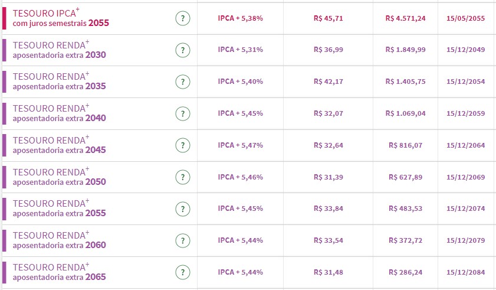496x290 pixels.
Task: Open Tesouro IPCA+ com juros semestrais 2055
Action: (61, 18)
